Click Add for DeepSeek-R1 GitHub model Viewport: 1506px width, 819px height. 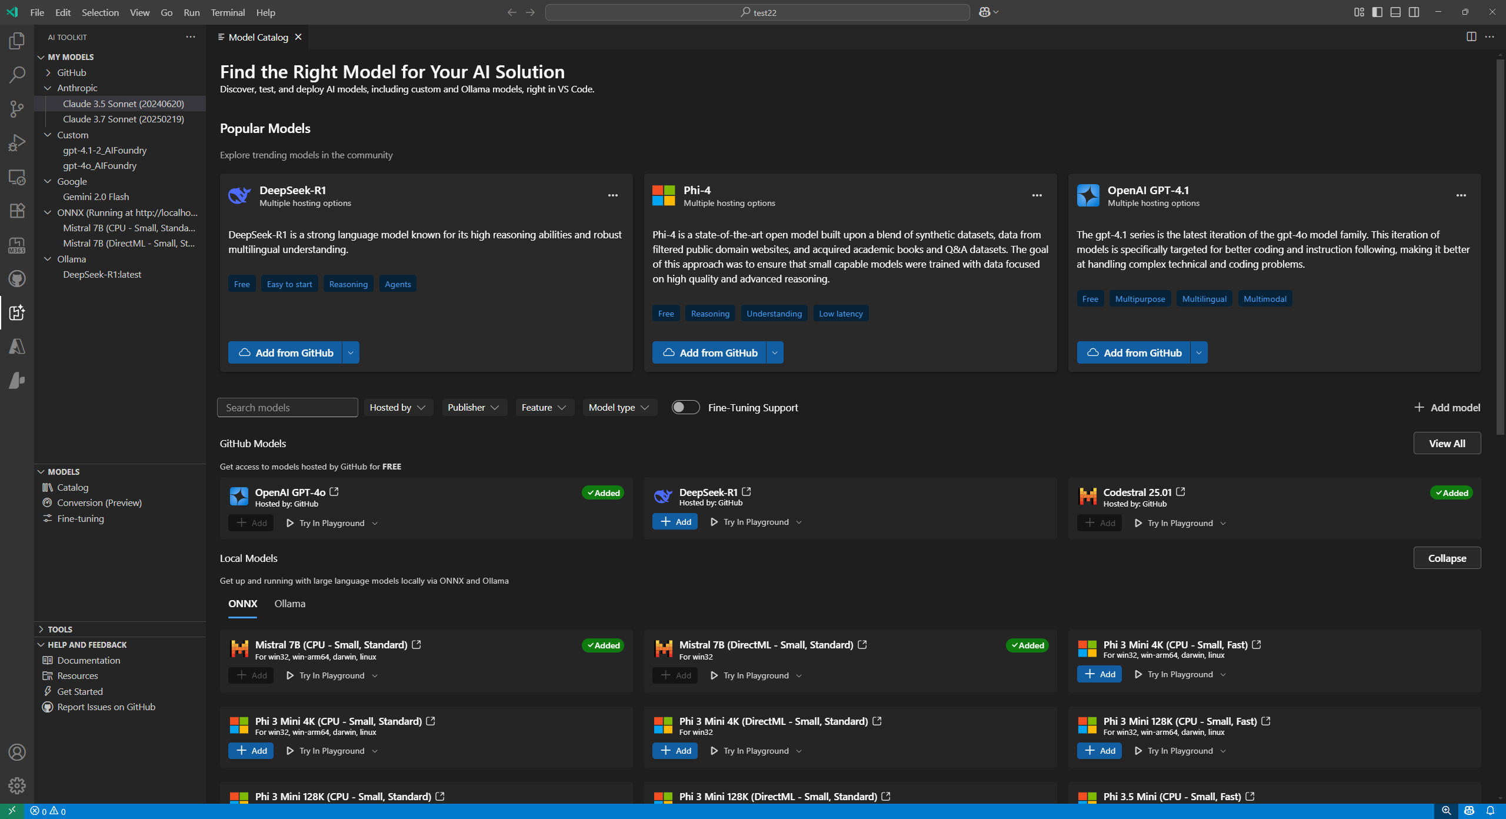tap(675, 522)
